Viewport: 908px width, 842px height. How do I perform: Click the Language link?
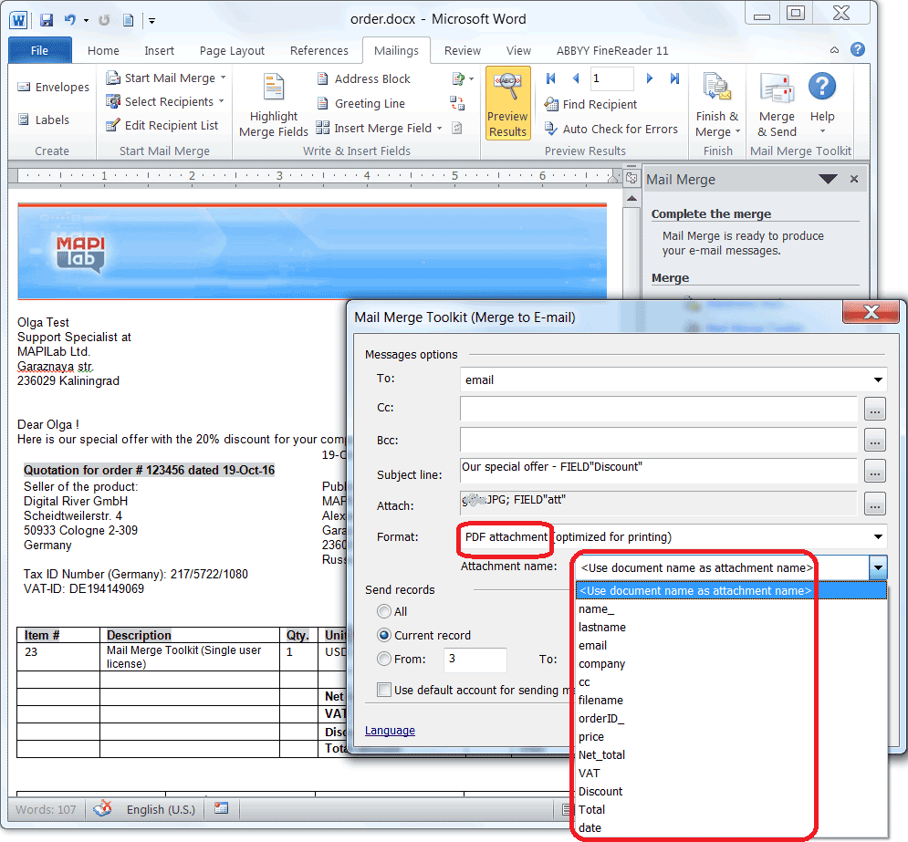390,731
